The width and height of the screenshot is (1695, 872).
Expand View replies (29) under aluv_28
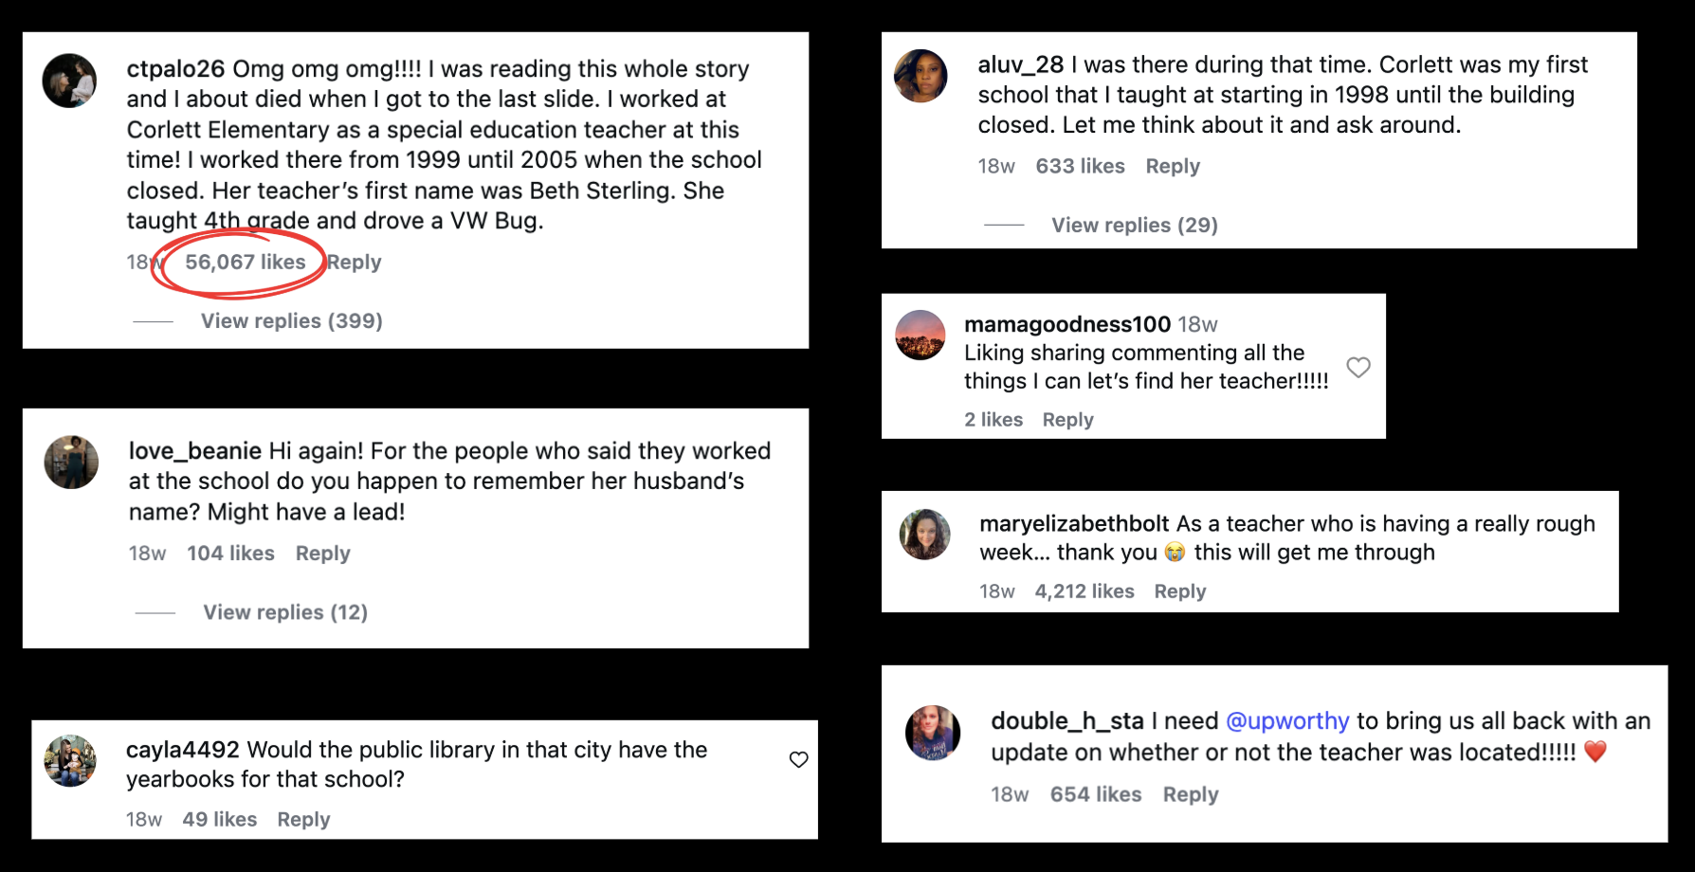pyautogui.click(x=1134, y=226)
